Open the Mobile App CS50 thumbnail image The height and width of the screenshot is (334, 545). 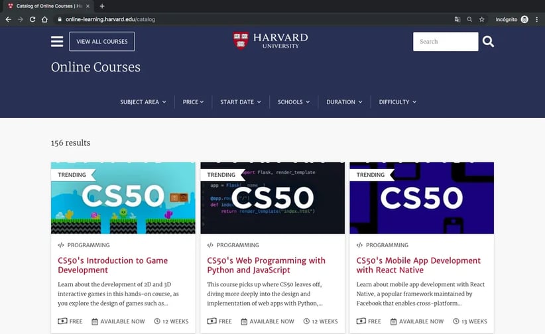pyautogui.click(x=422, y=197)
